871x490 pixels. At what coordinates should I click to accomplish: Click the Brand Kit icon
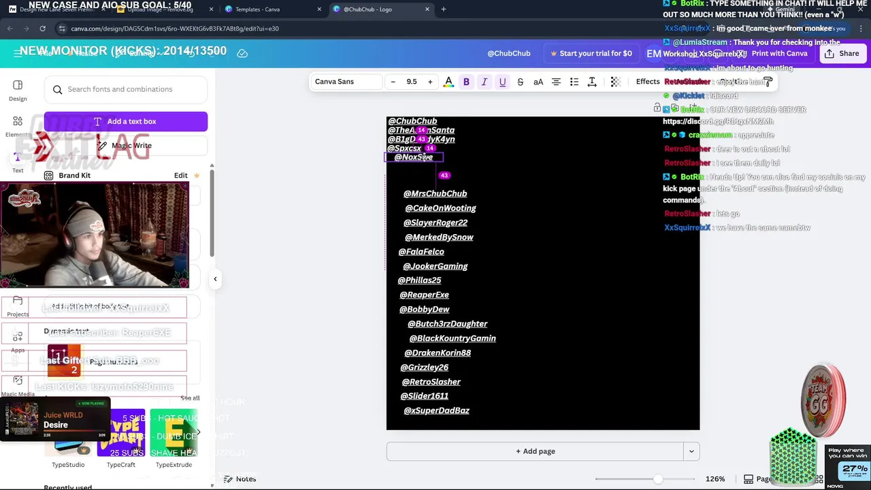point(49,176)
